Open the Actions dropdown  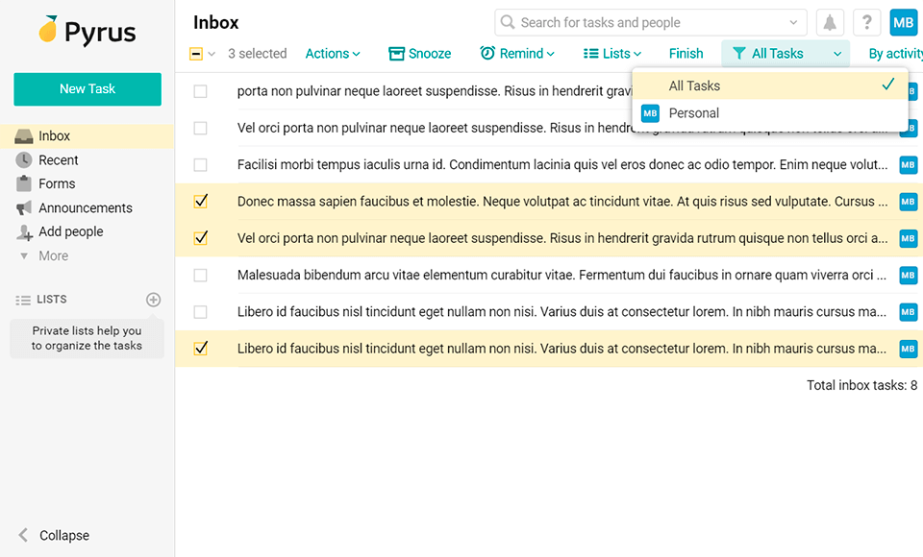click(332, 54)
